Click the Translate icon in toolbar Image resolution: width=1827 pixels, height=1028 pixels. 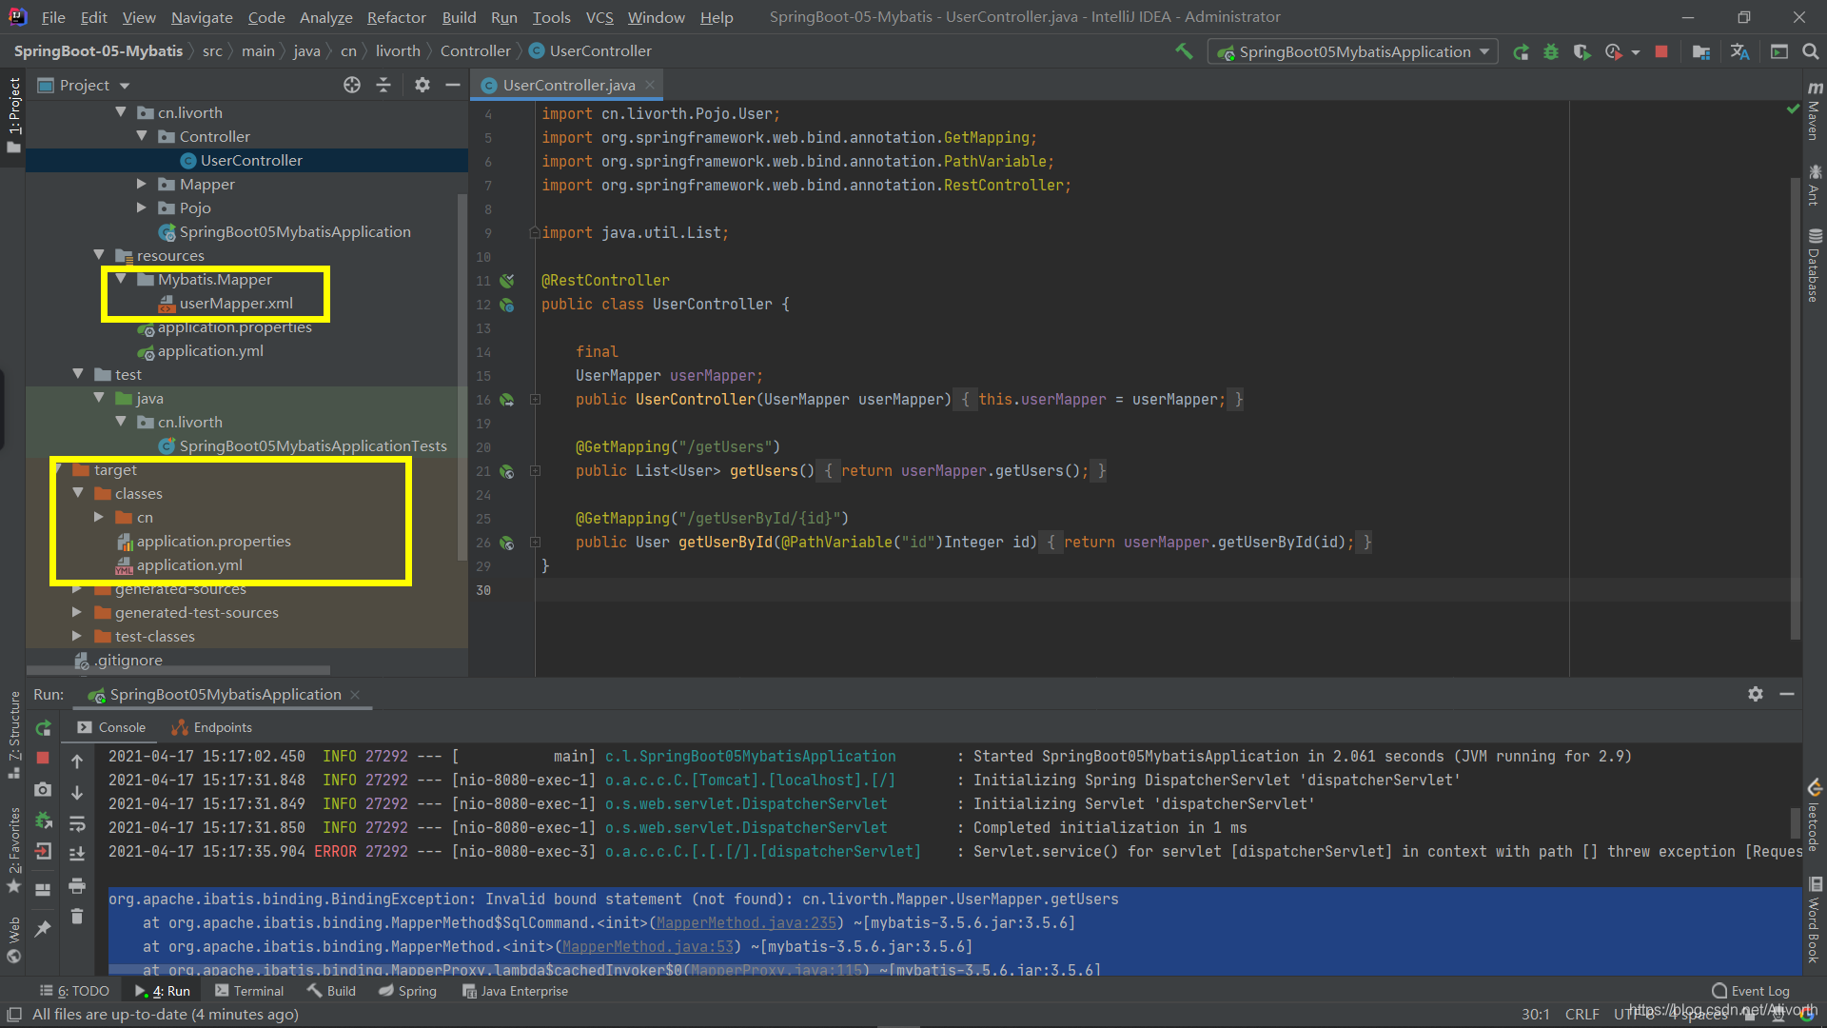pyautogui.click(x=1739, y=51)
